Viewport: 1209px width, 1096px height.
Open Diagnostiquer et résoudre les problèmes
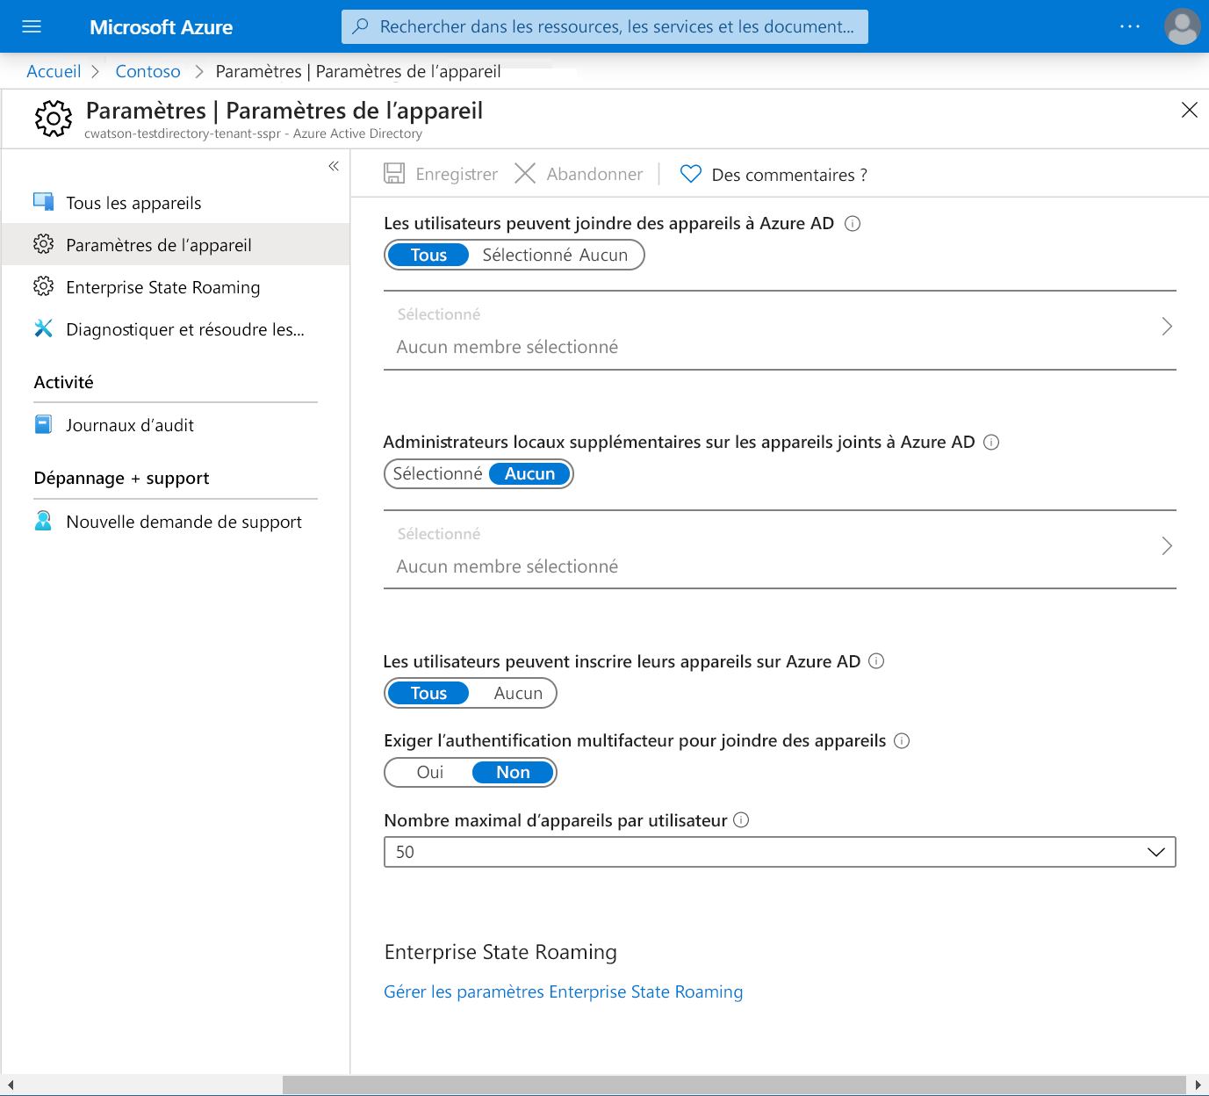[176, 329]
